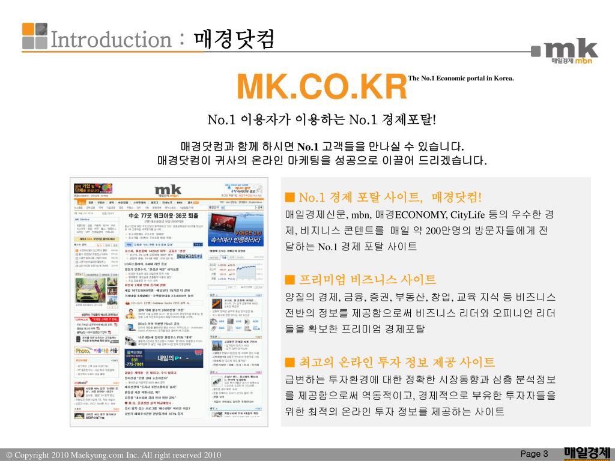The height and width of the screenshot is (461, 615).
Task: Click heading '프리미엄 비즈니스 사이트'
Action: point(367,280)
